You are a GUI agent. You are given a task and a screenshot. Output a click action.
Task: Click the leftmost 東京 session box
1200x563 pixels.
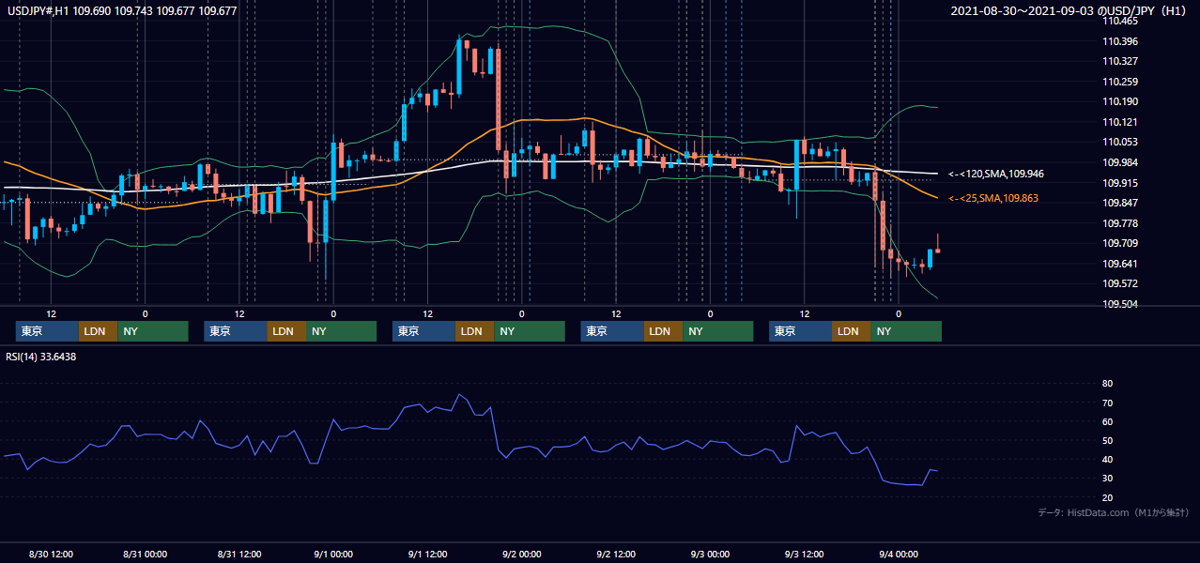(47, 331)
